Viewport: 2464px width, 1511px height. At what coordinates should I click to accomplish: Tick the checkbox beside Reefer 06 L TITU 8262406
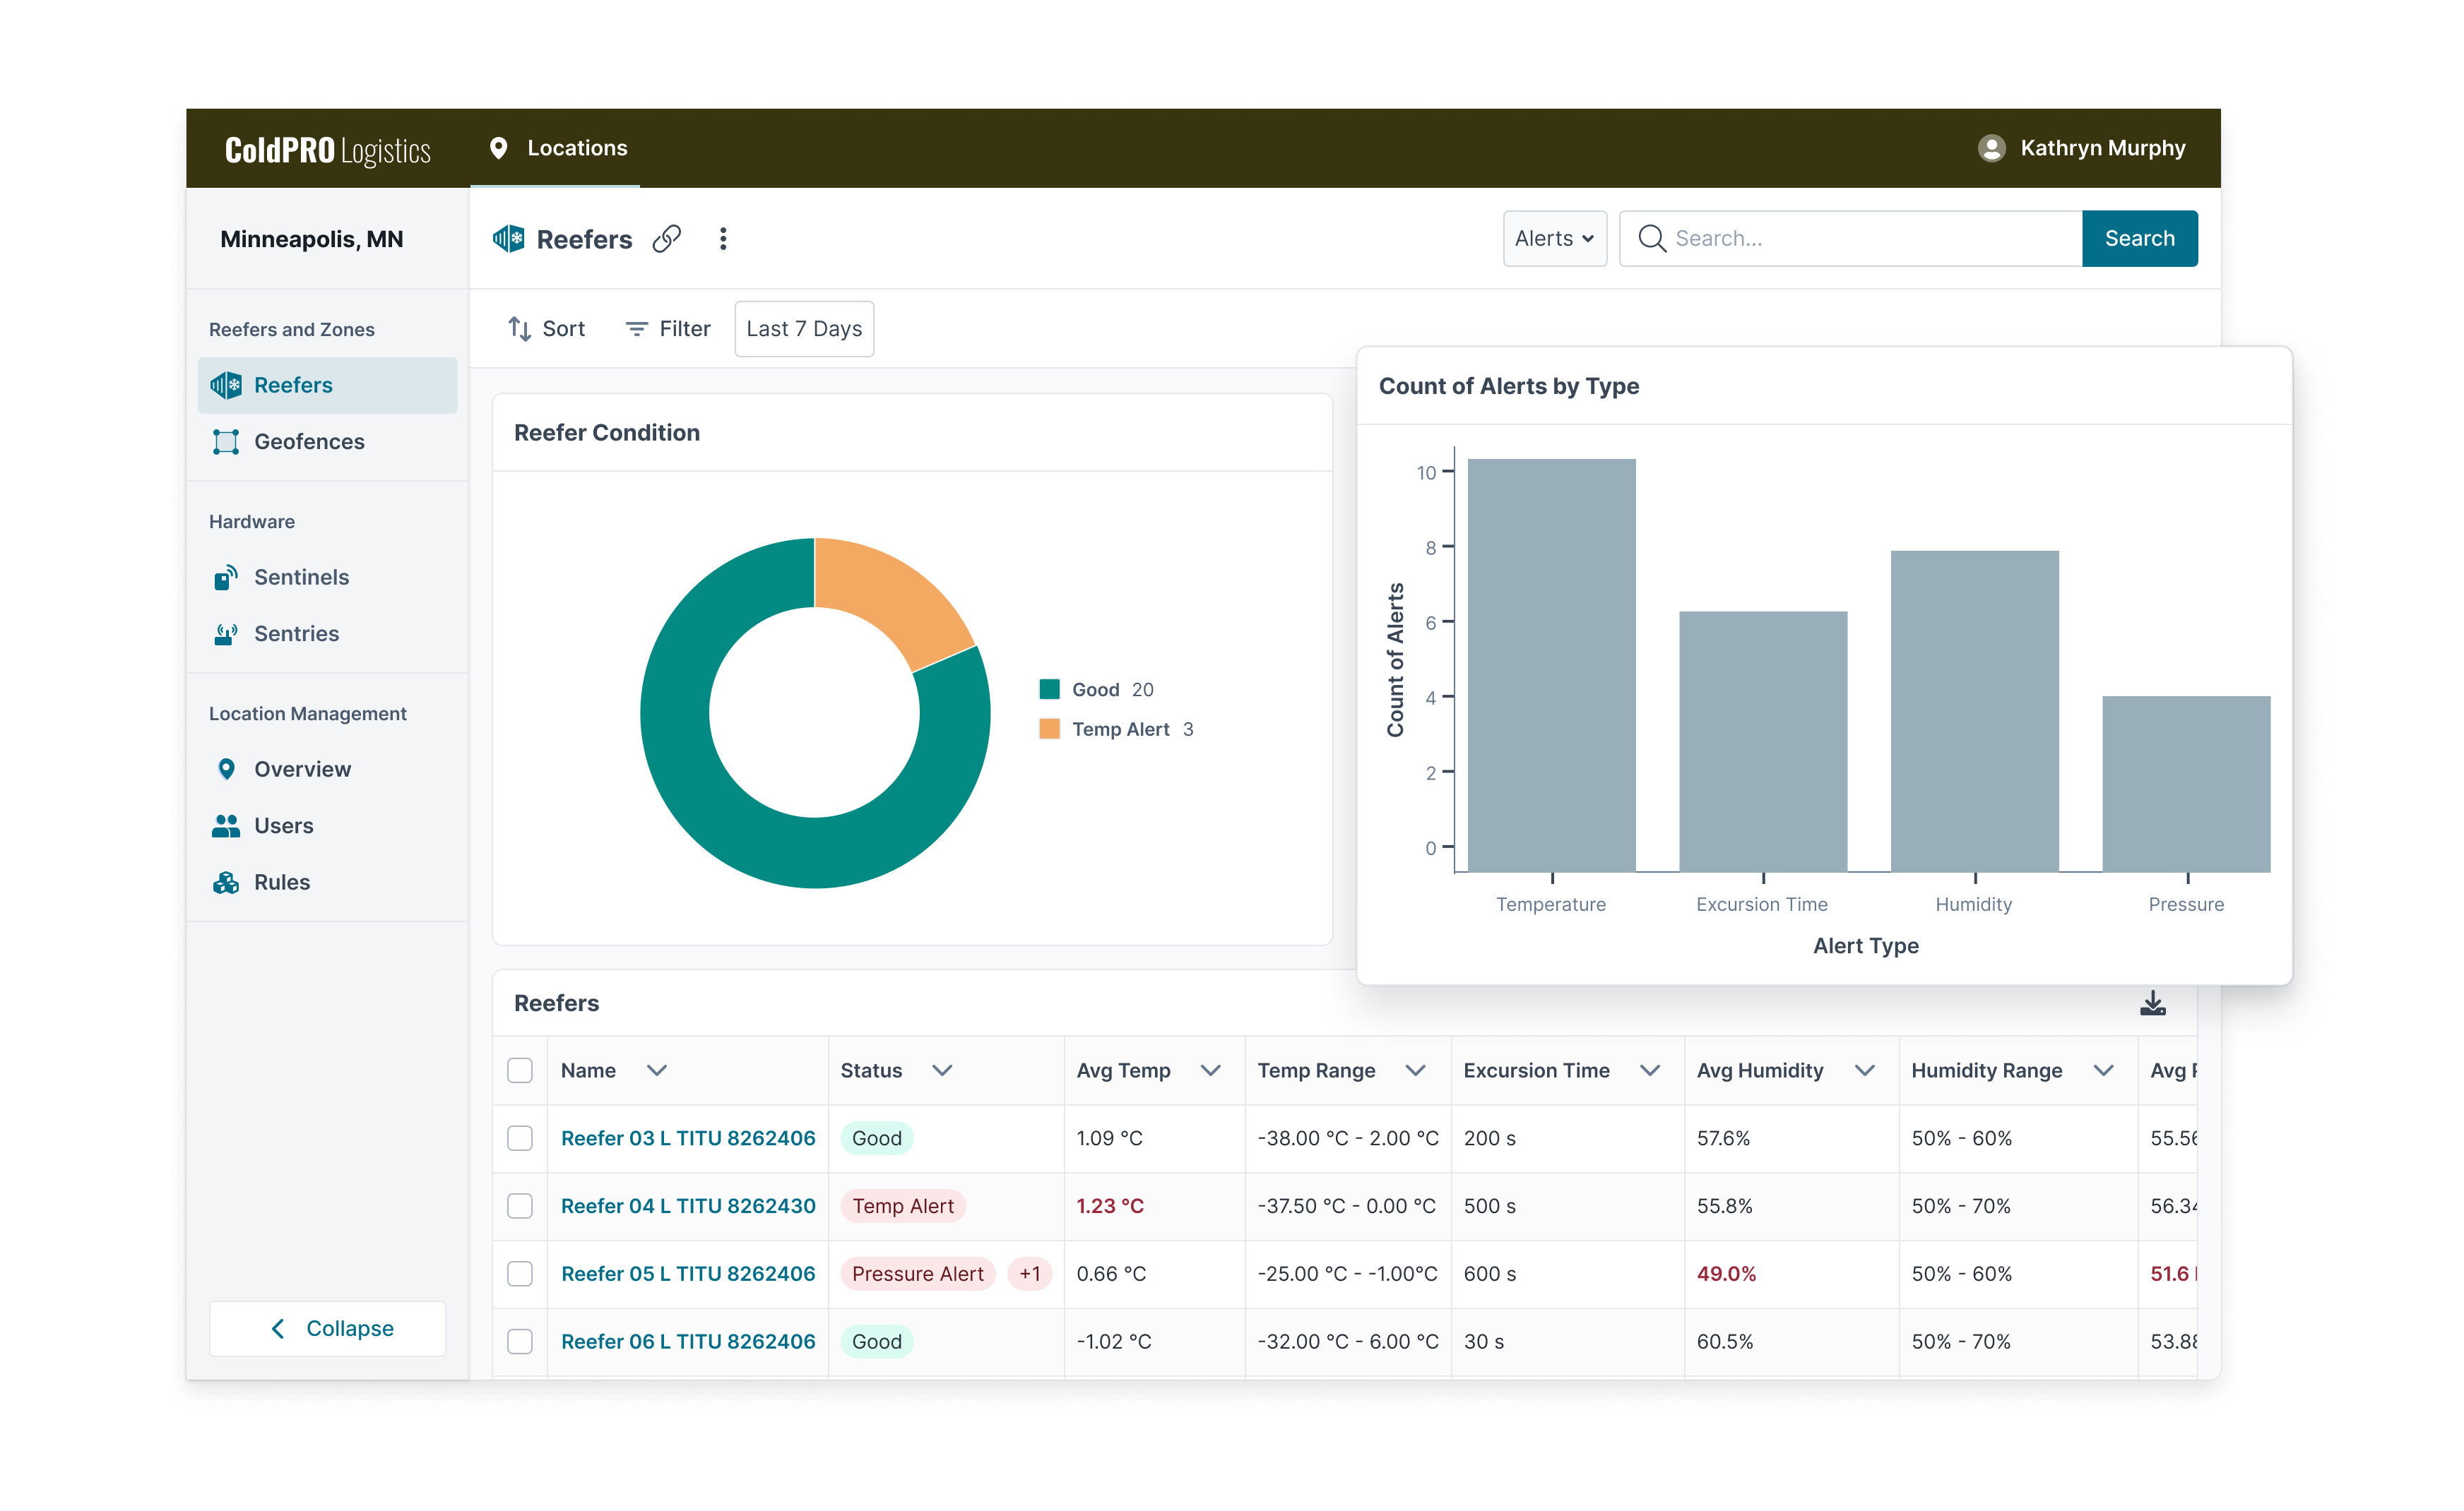pyautogui.click(x=520, y=1341)
